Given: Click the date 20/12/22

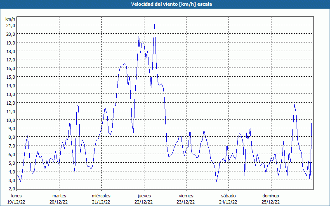Looking at the screenshot, I should point(59,202).
